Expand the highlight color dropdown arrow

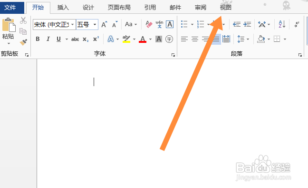[134, 40]
